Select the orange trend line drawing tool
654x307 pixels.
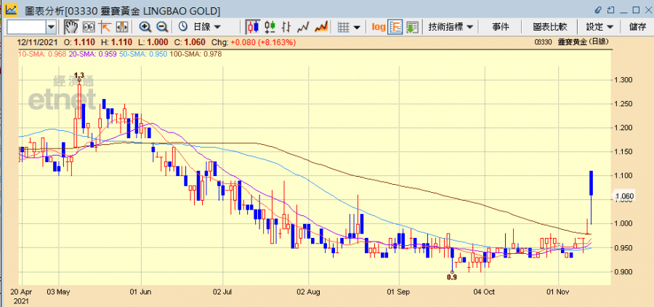(105, 27)
